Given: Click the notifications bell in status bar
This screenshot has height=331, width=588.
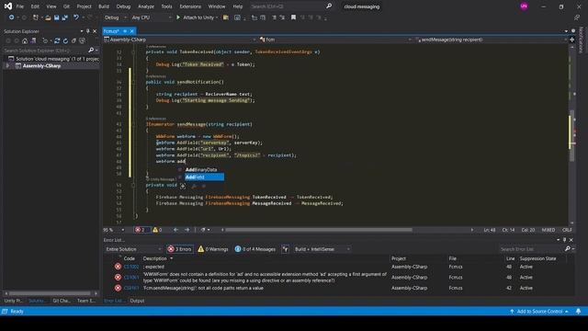Looking at the screenshot, I should (578, 311).
